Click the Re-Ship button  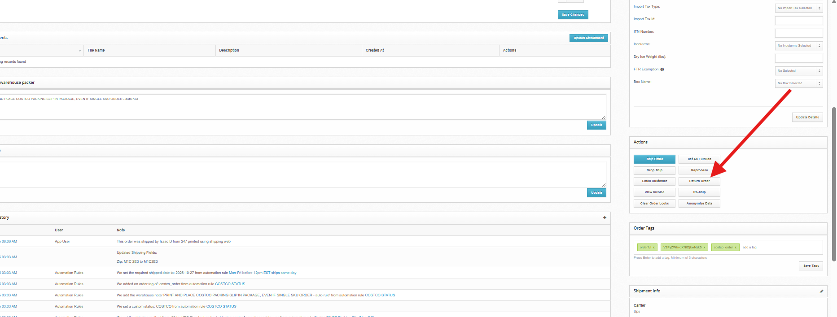click(x=699, y=192)
